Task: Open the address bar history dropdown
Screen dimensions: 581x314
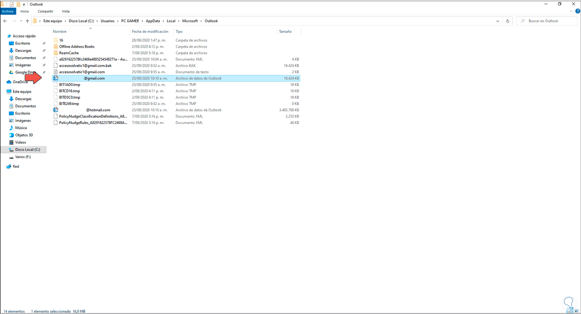Action: pos(498,21)
